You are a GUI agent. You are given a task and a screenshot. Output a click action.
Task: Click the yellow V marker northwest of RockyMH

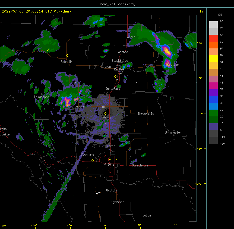click(48, 50)
